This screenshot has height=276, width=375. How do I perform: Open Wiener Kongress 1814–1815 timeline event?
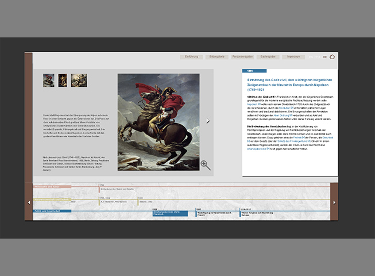coord(257,214)
